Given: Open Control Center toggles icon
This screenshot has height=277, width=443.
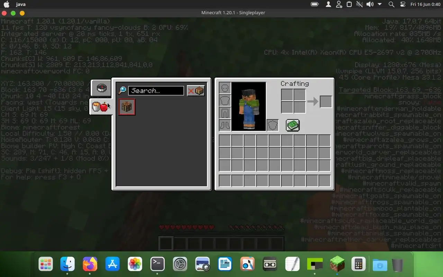Looking at the screenshot, I should pyautogui.click(x=403, y=4).
